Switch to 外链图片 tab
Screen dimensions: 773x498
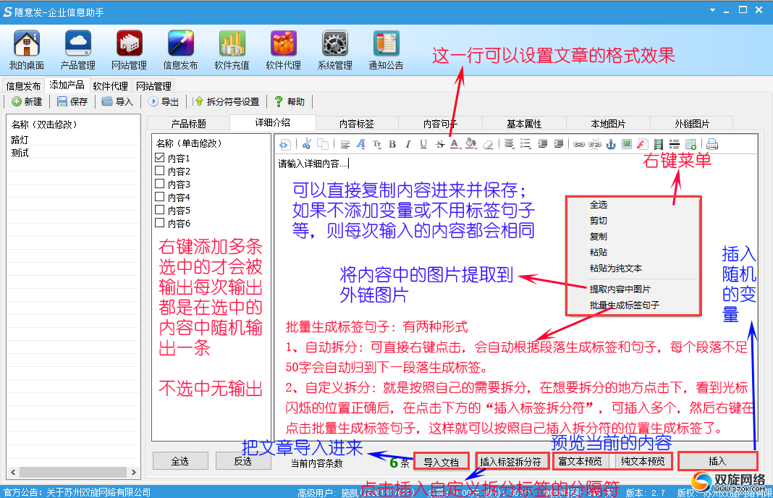click(692, 124)
